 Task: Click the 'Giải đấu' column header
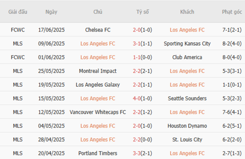[18, 12]
